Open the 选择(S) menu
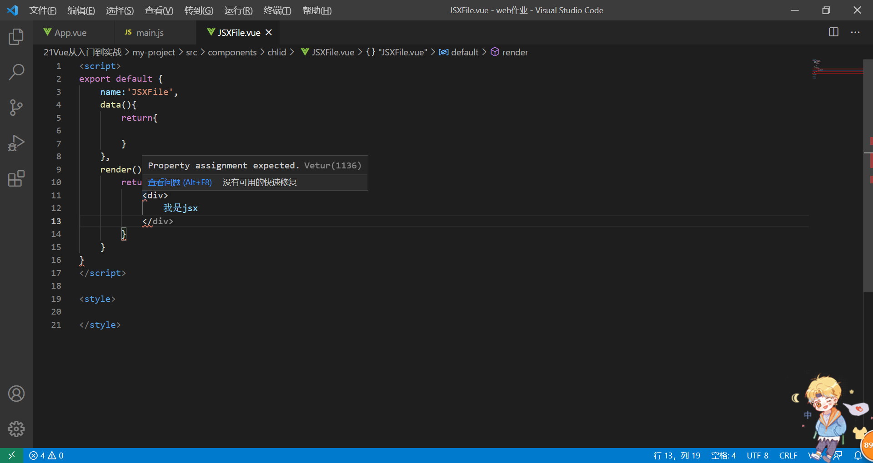 (120, 10)
